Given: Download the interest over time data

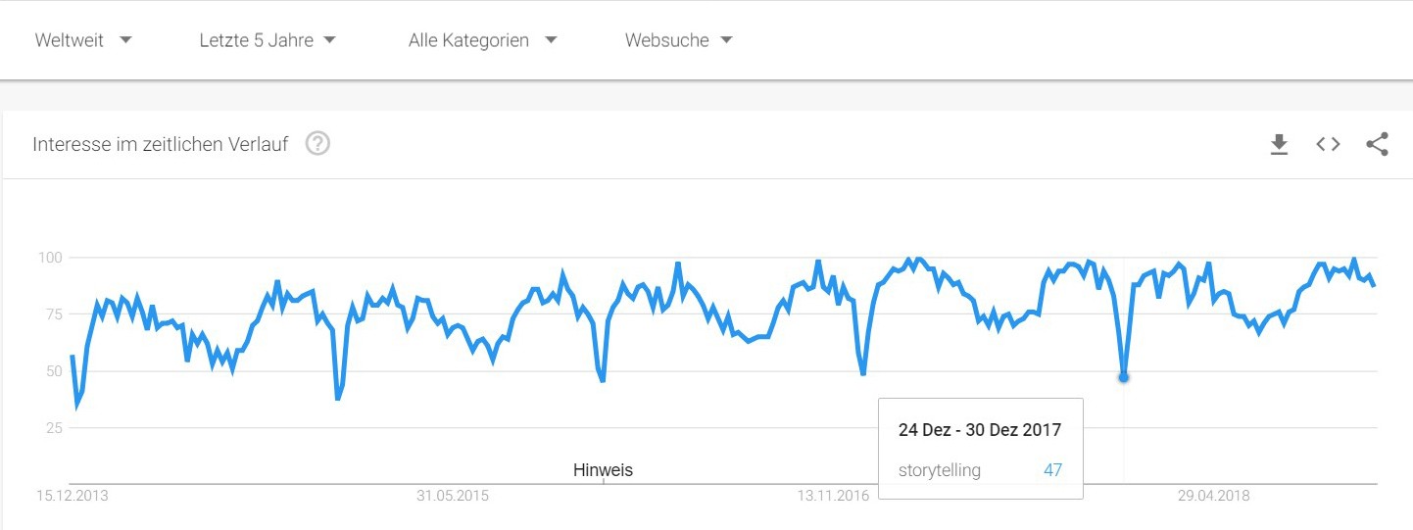Looking at the screenshot, I should point(1279,145).
